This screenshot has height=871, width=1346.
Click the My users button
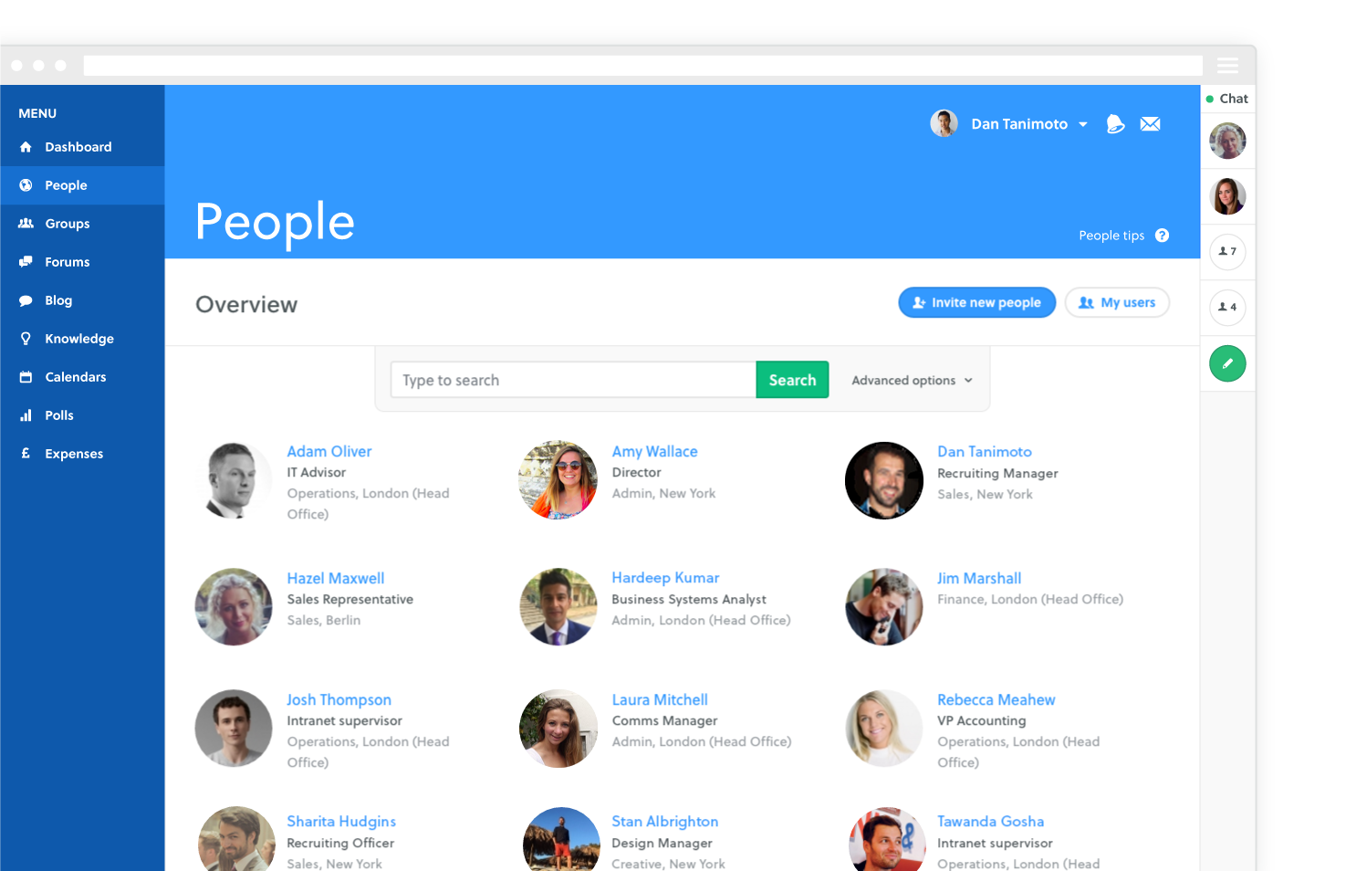pyautogui.click(x=1117, y=302)
